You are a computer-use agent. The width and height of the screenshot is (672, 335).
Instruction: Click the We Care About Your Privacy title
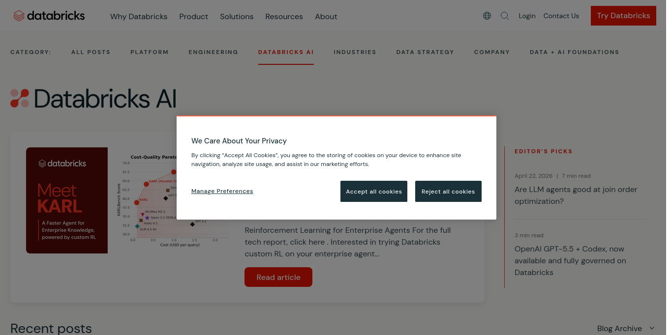pyautogui.click(x=239, y=141)
